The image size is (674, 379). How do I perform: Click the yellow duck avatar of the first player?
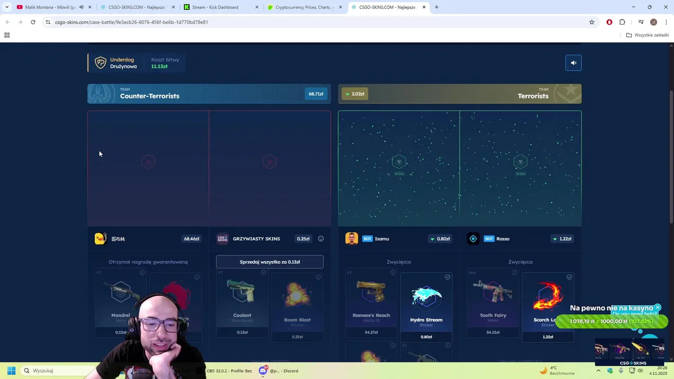[x=101, y=238]
